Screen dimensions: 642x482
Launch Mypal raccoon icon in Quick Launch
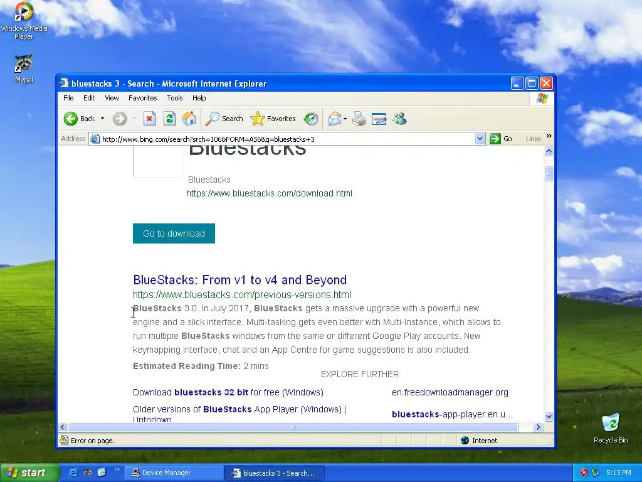[x=88, y=473]
